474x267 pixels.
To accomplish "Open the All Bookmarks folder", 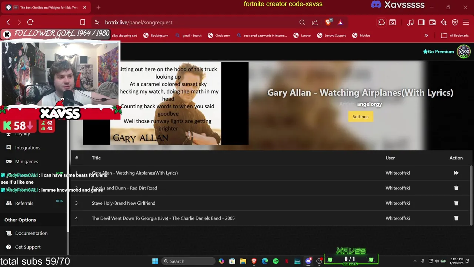I will 455,36.
